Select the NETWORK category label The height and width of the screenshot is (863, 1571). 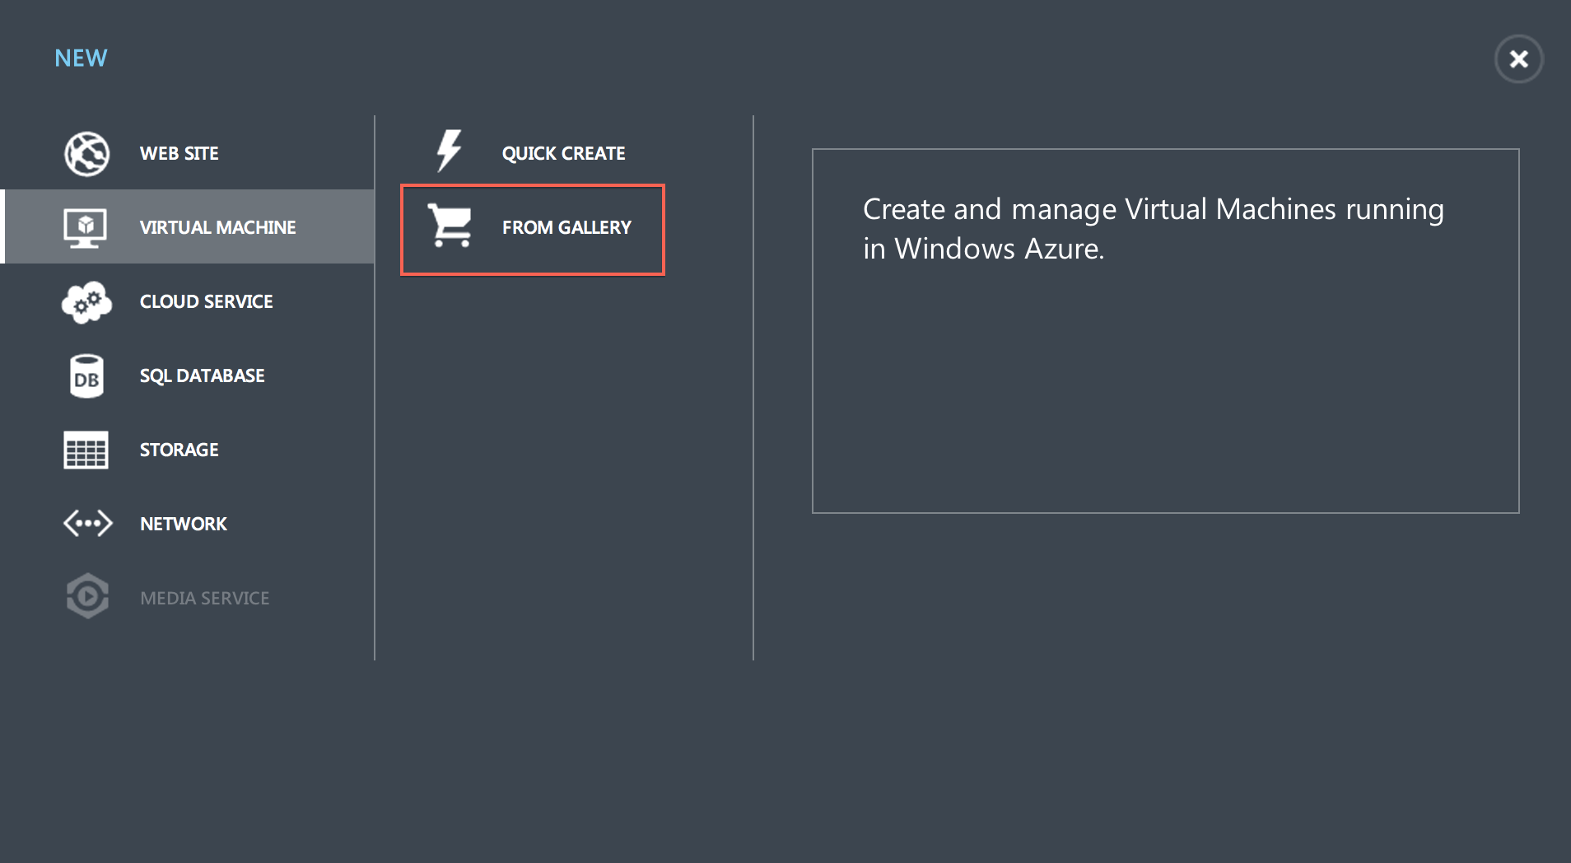click(x=183, y=524)
